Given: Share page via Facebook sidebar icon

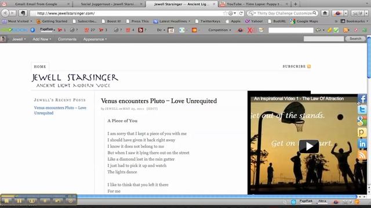Looking at the screenshot, I should click(x=362, y=99).
